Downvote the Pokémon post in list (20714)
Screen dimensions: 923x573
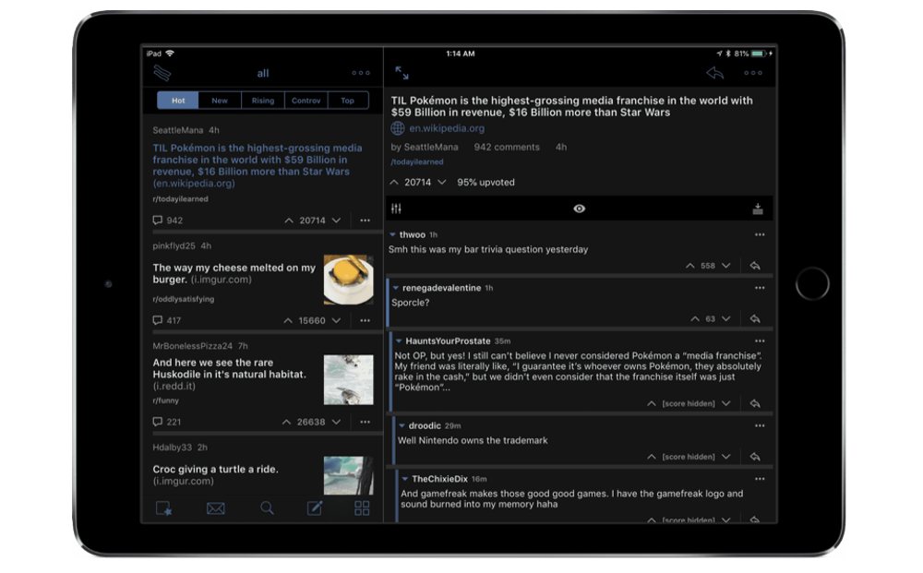pos(336,220)
